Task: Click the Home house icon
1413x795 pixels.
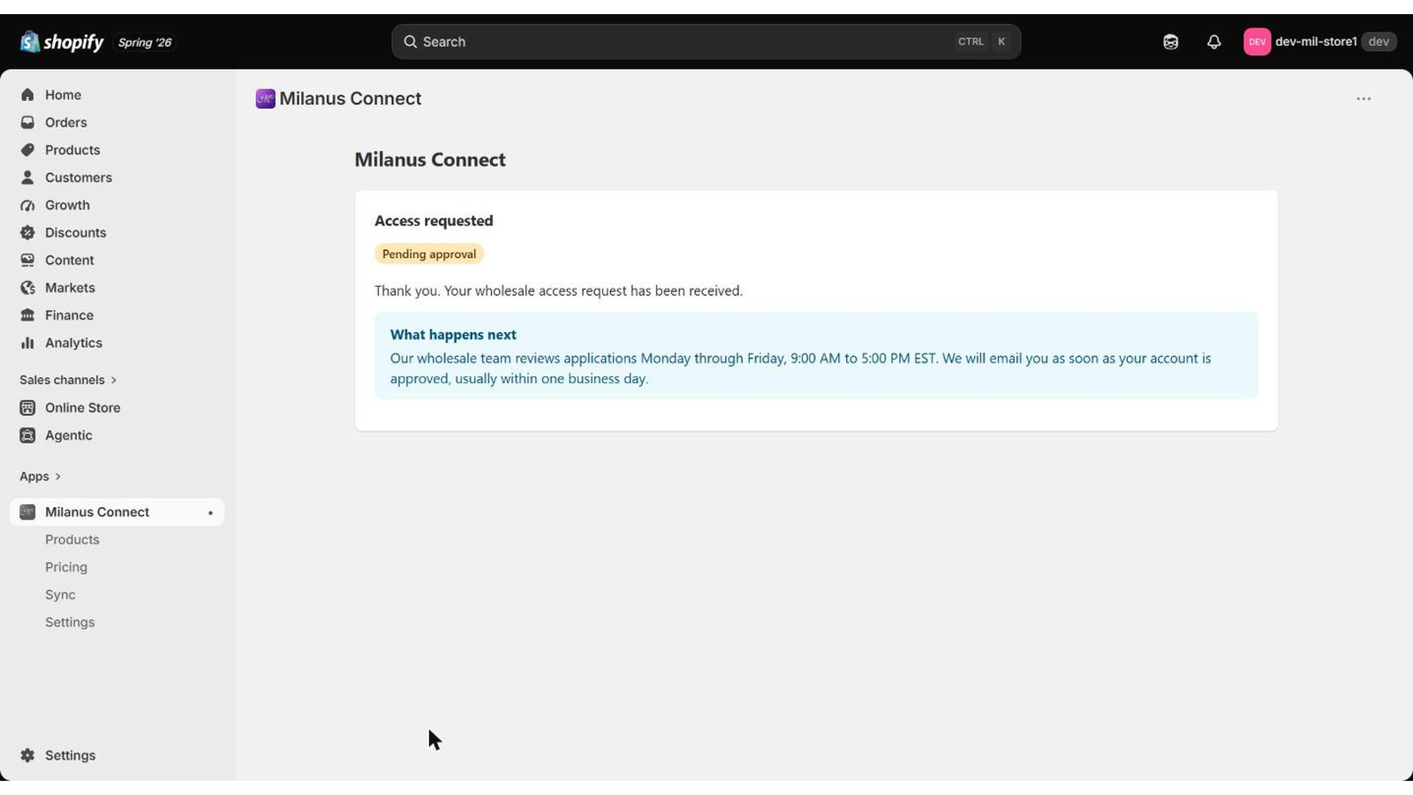Action: coord(27,95)
